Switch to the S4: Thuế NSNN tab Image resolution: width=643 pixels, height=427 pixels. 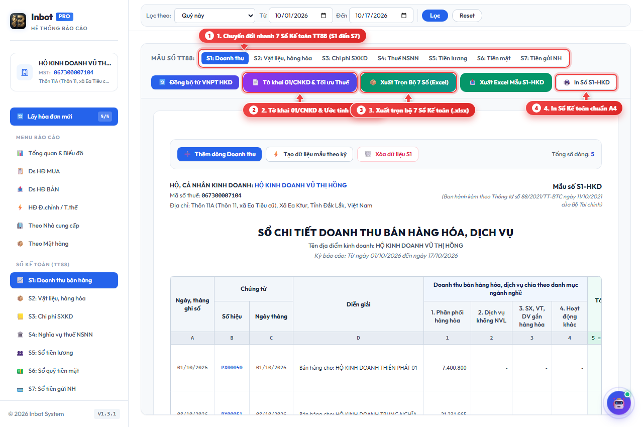(398, 58)
